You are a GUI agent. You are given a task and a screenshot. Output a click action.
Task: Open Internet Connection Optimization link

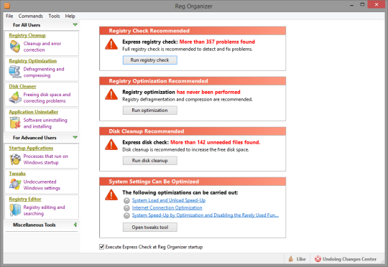tap(167, 207)
